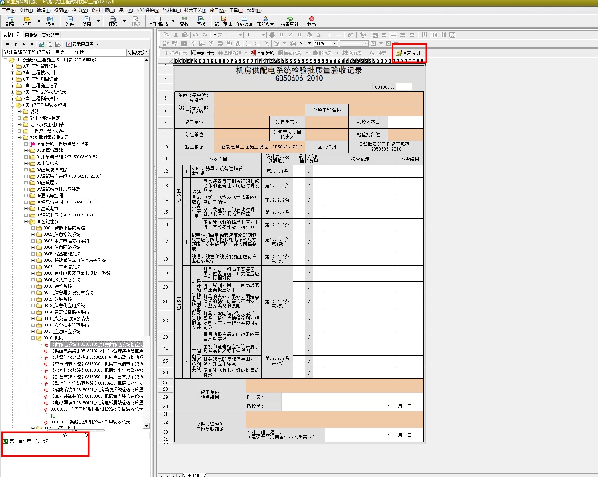This screenshot has height=477, width=598.
Task: Select 08180201_机房防雷与接地 tree item
Action: pyautogui.click(x=97, y=357)
